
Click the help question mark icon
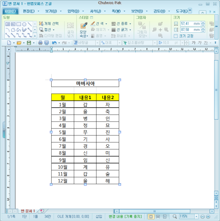[210, 12]
